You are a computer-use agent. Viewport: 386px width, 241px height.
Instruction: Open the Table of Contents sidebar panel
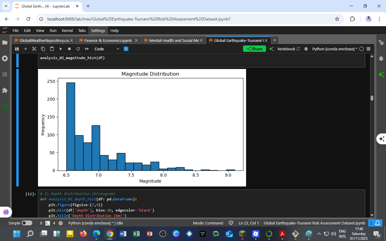click(5, 74)
